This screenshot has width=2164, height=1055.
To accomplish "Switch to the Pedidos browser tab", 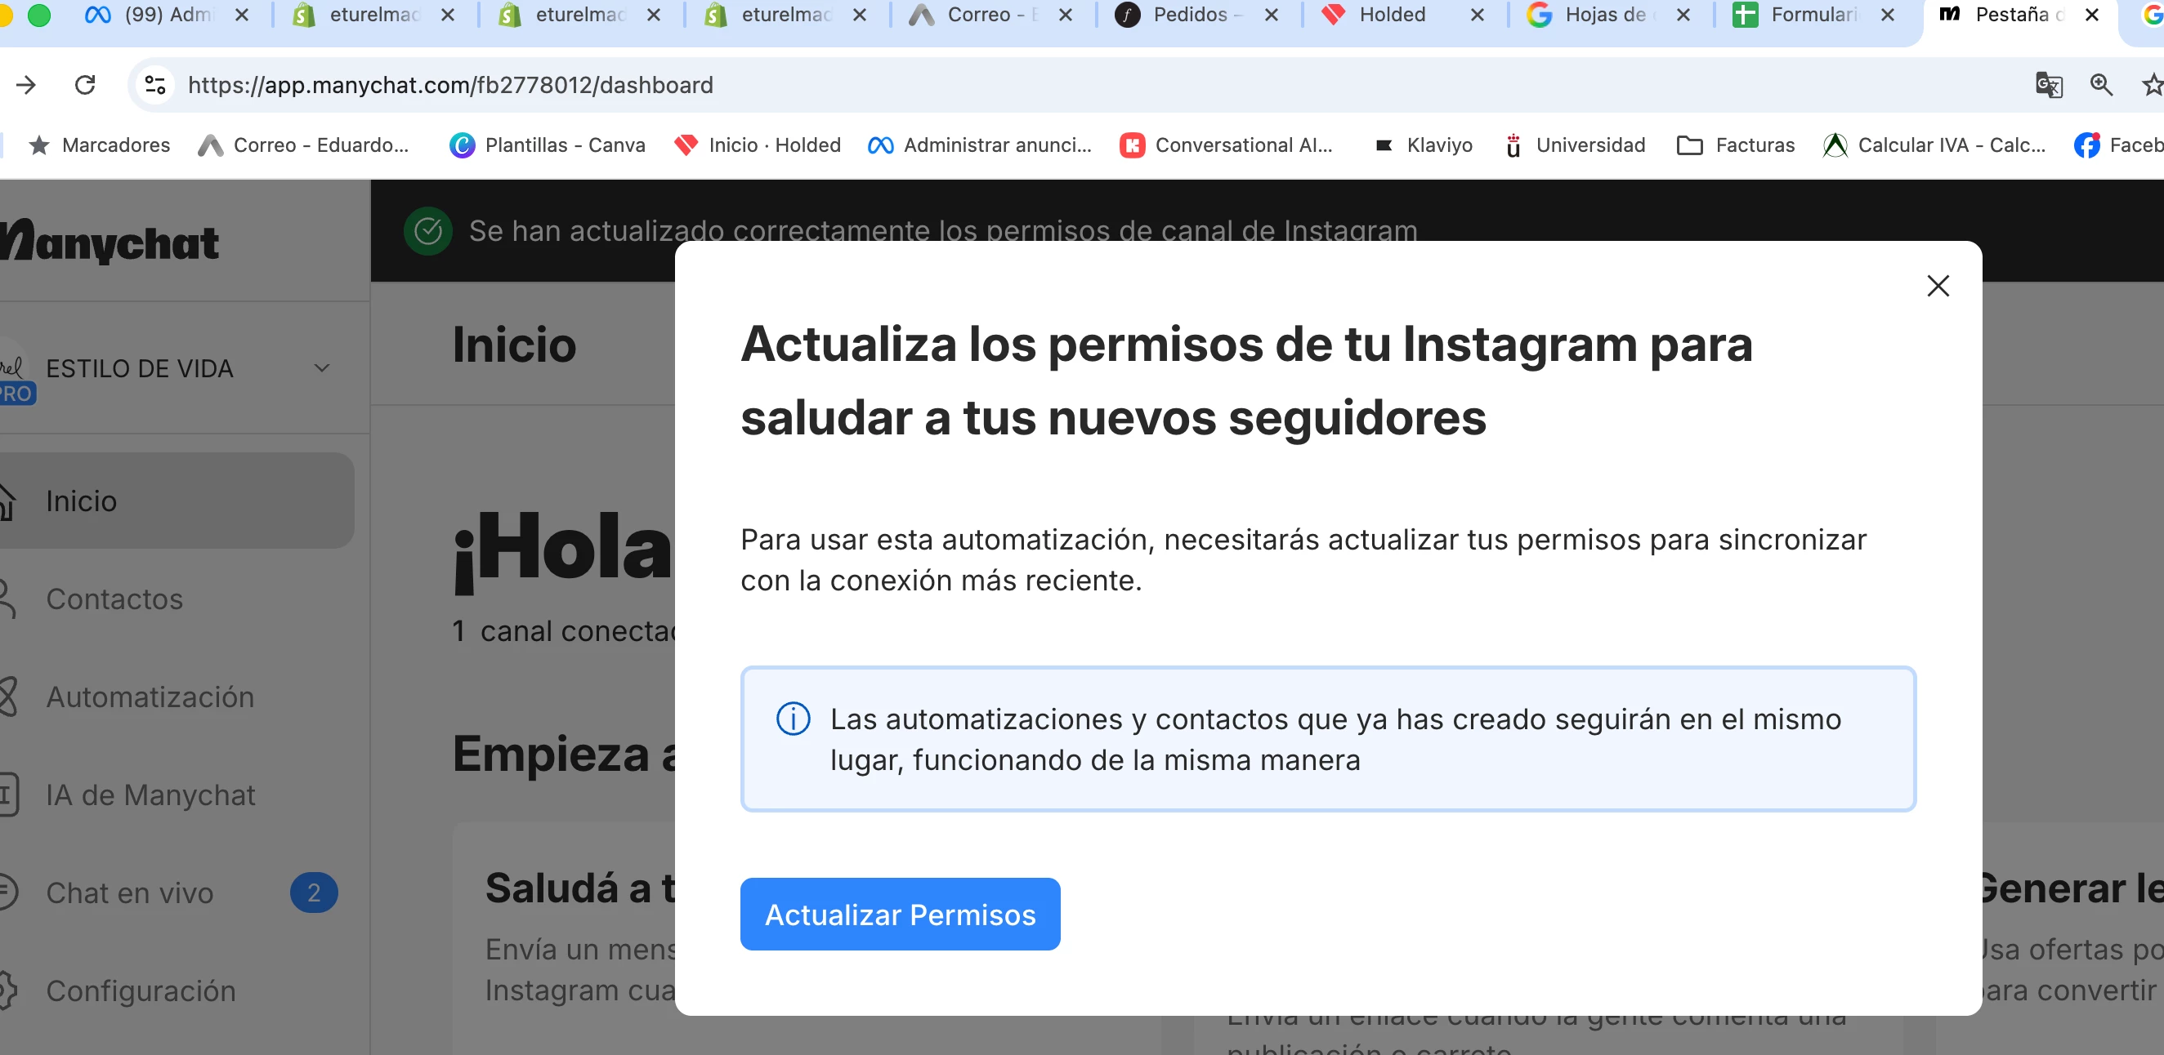I will coord(1188,16).
